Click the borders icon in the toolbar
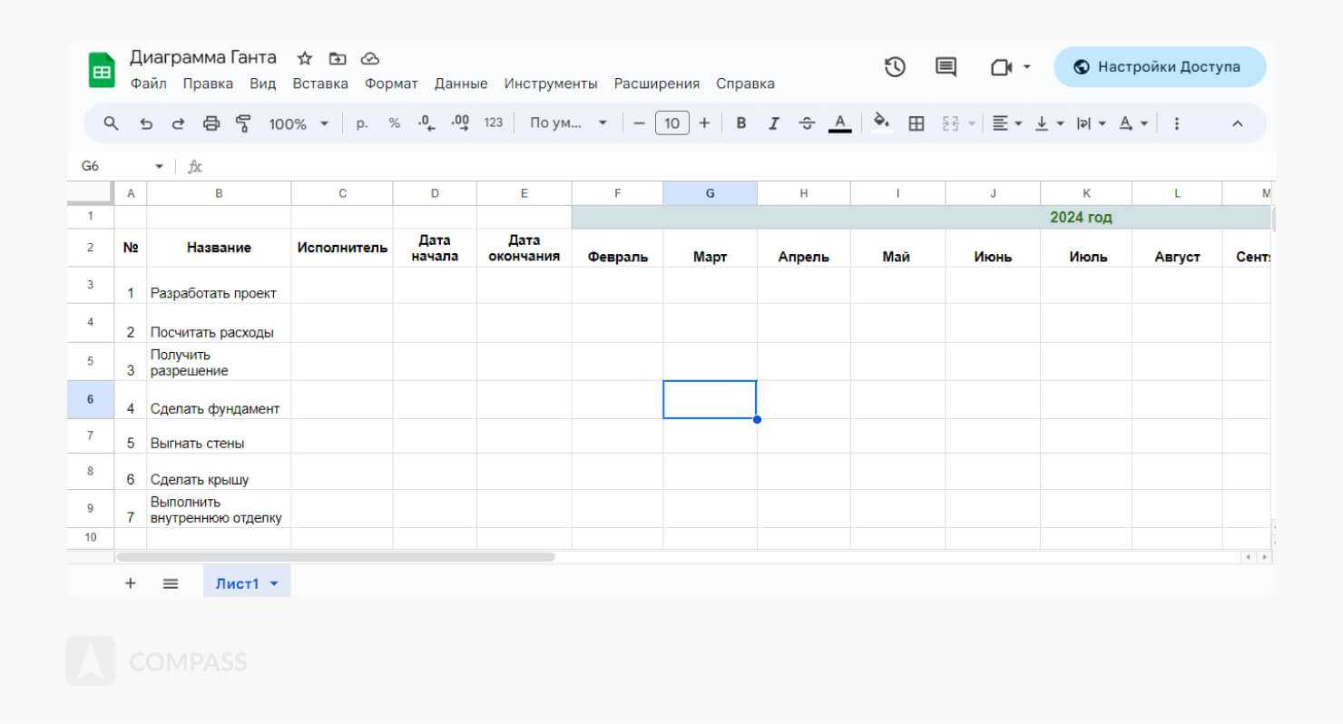 click(917, 123)
